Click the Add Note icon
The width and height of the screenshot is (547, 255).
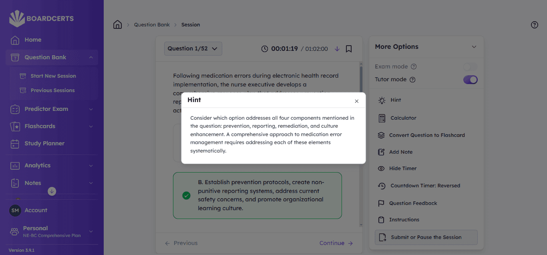pos(381,152)
